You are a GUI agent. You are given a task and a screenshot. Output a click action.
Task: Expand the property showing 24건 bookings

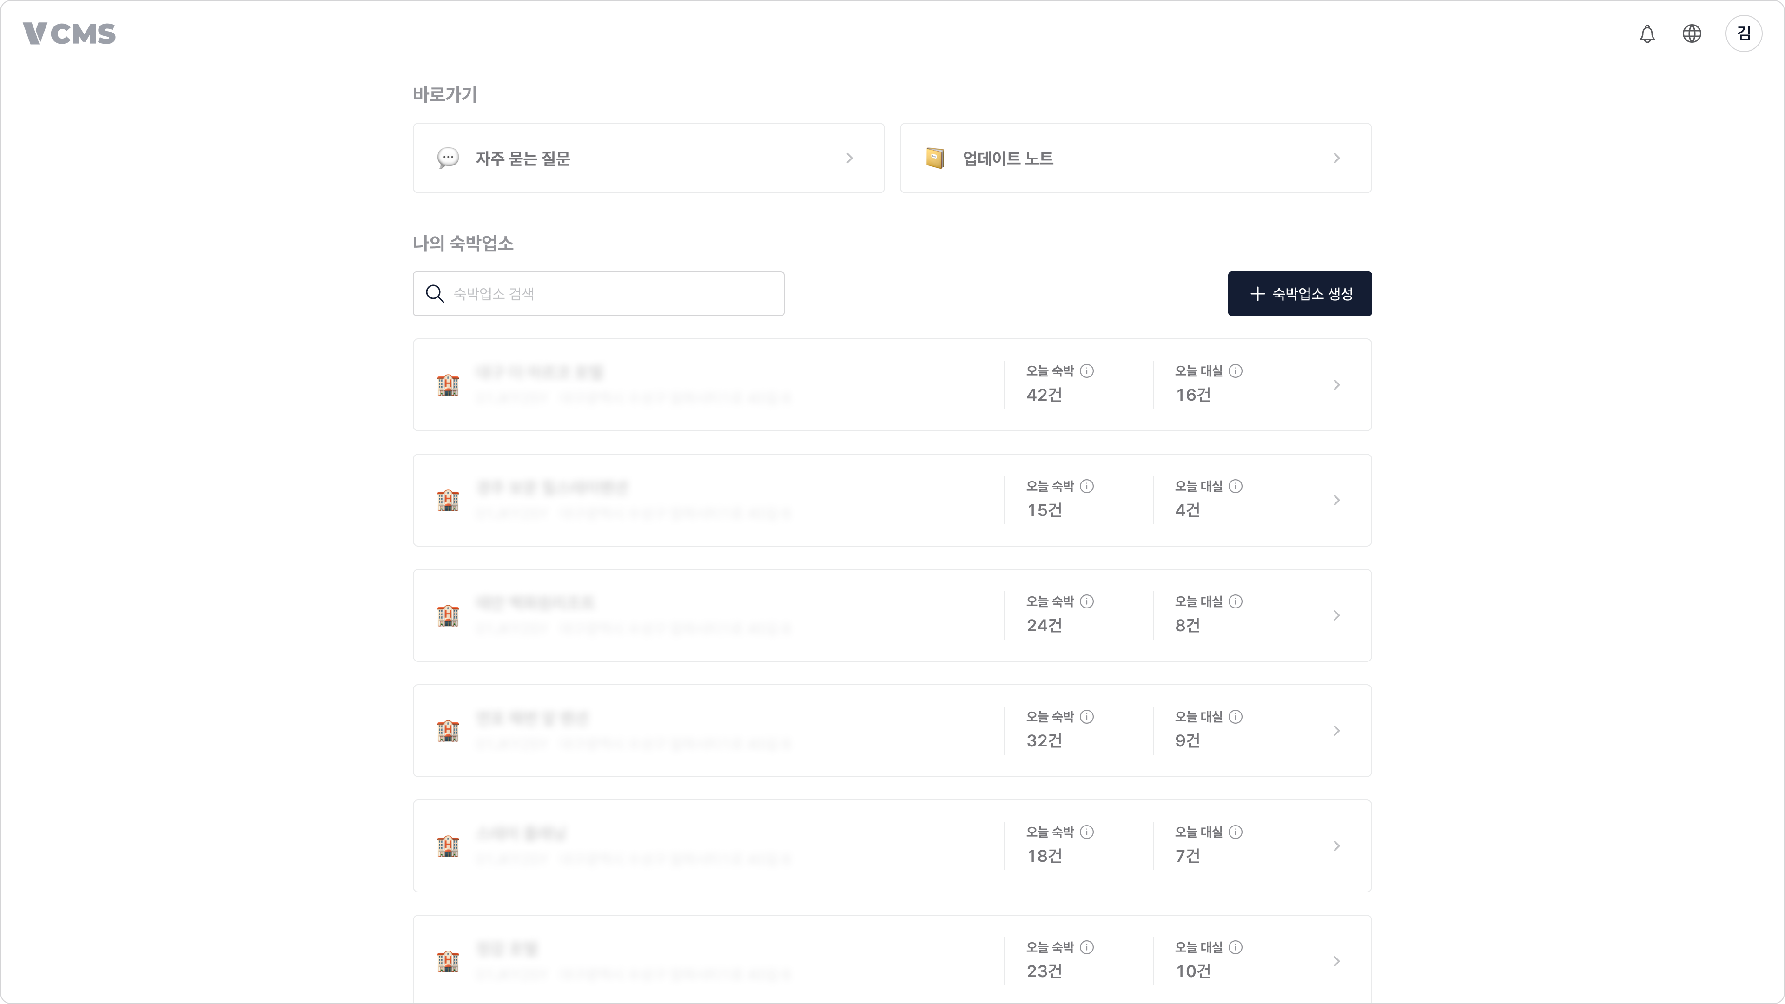coord(1337,615)
